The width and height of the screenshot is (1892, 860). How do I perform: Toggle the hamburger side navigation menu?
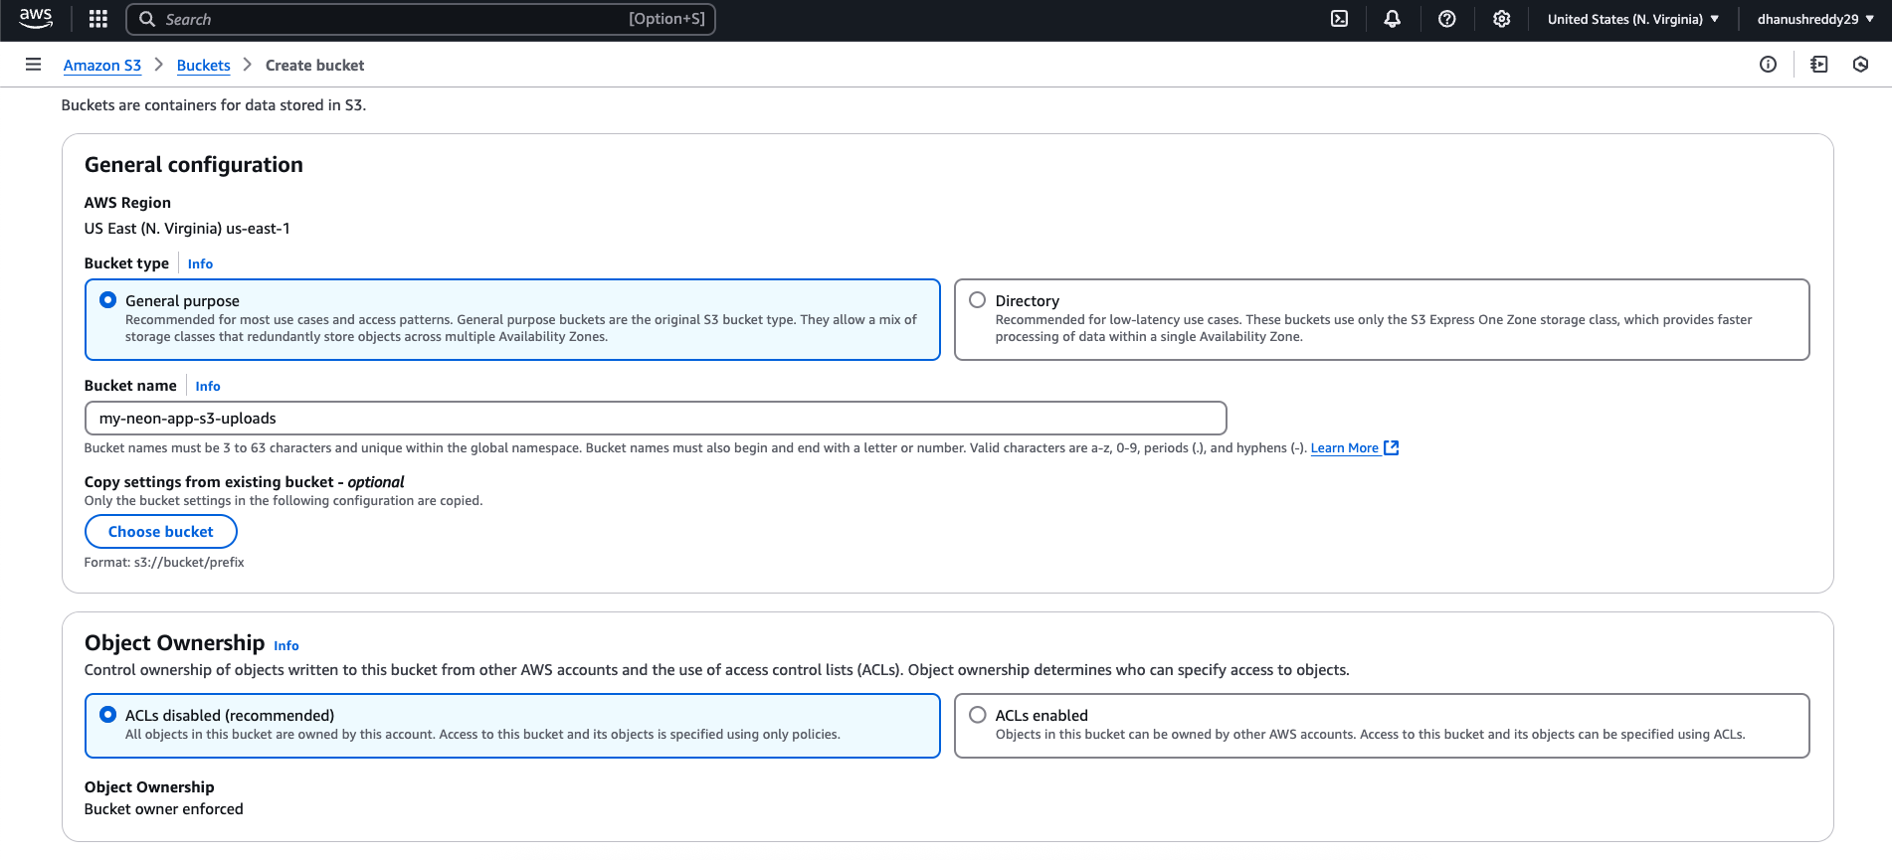coord(33,65)
